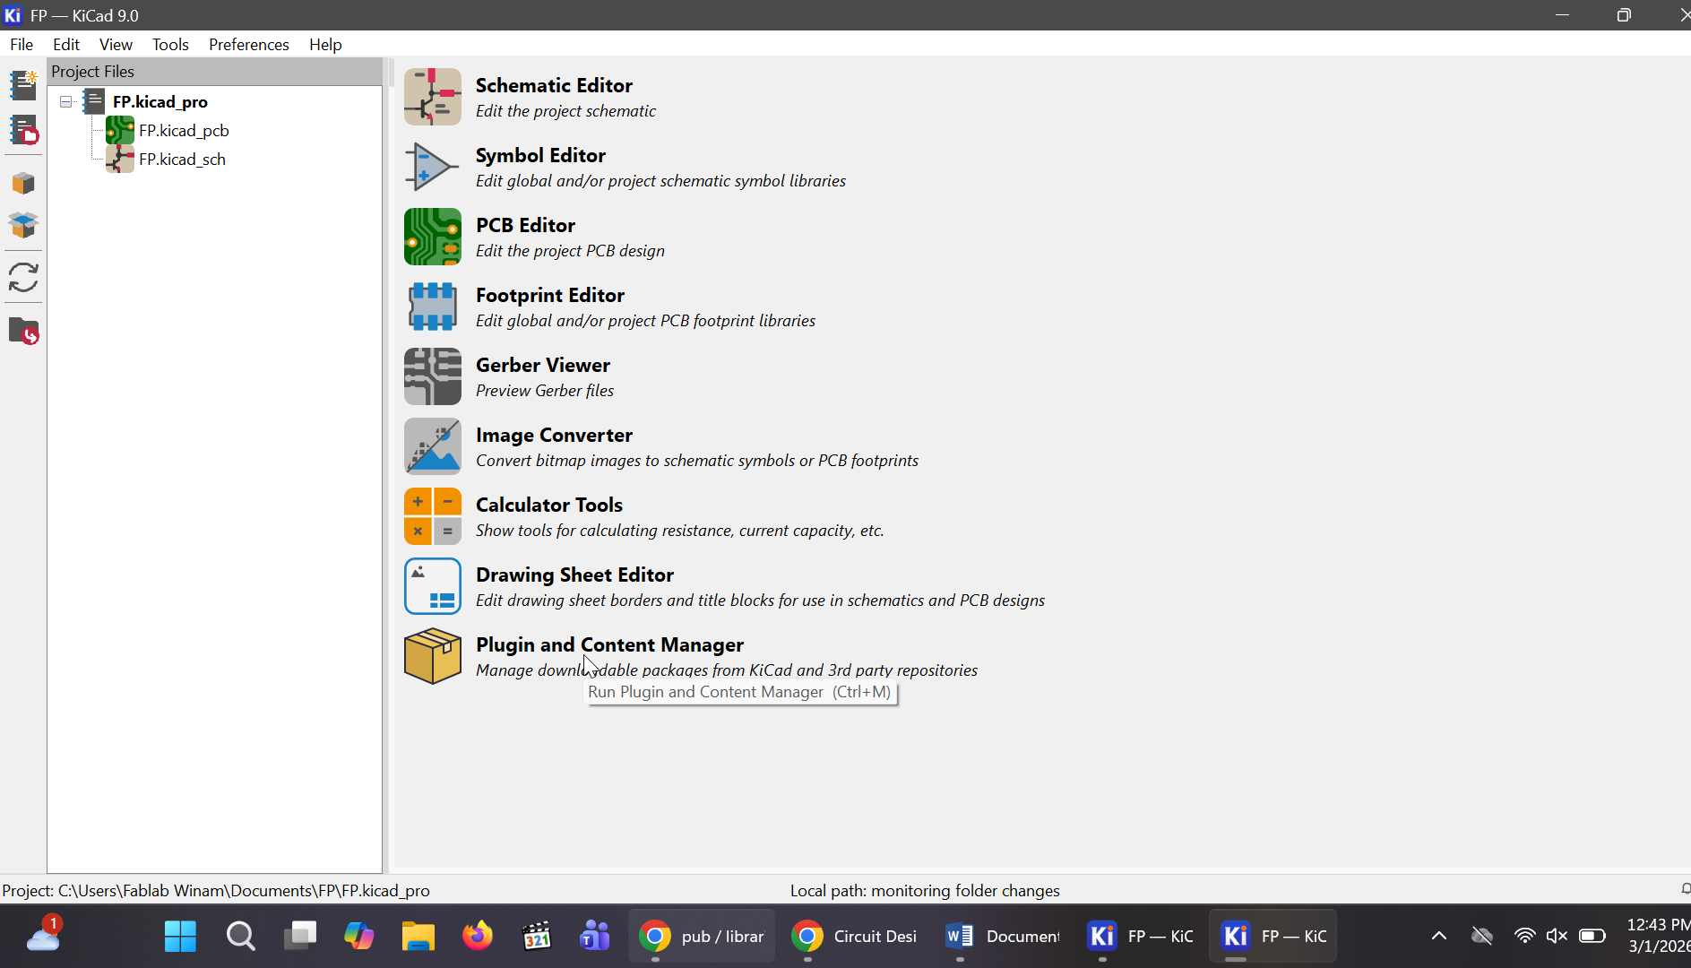This screenshot has width=1691, height=968.
Task: Open Windows Search from the taskbar
Action: pyautogui.click(x=240, y=937)
